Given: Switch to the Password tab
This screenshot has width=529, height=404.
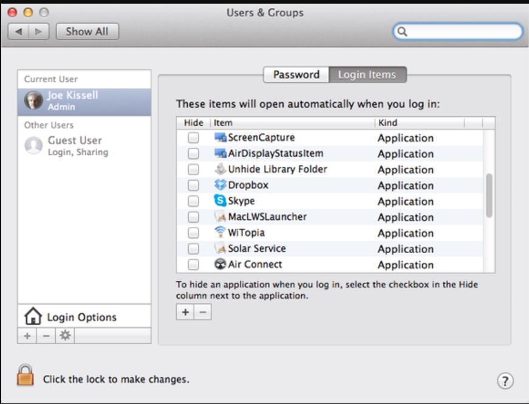Looking at the screenshot, I should pos(296,75).
